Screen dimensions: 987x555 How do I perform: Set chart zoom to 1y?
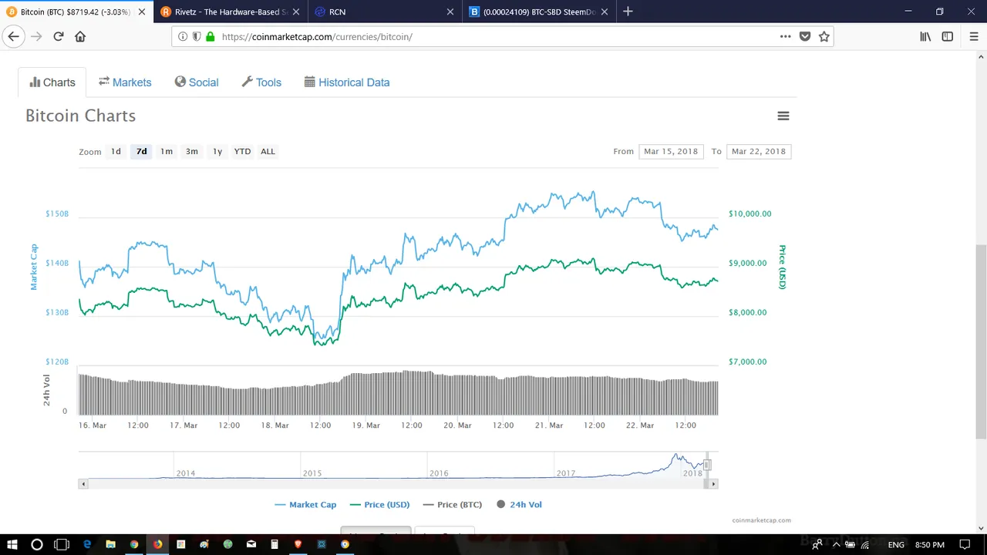[217, 151]
